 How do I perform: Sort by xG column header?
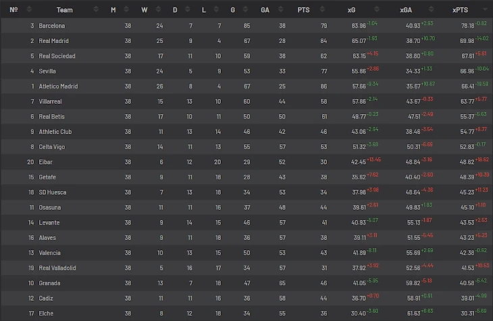point(351,9)
